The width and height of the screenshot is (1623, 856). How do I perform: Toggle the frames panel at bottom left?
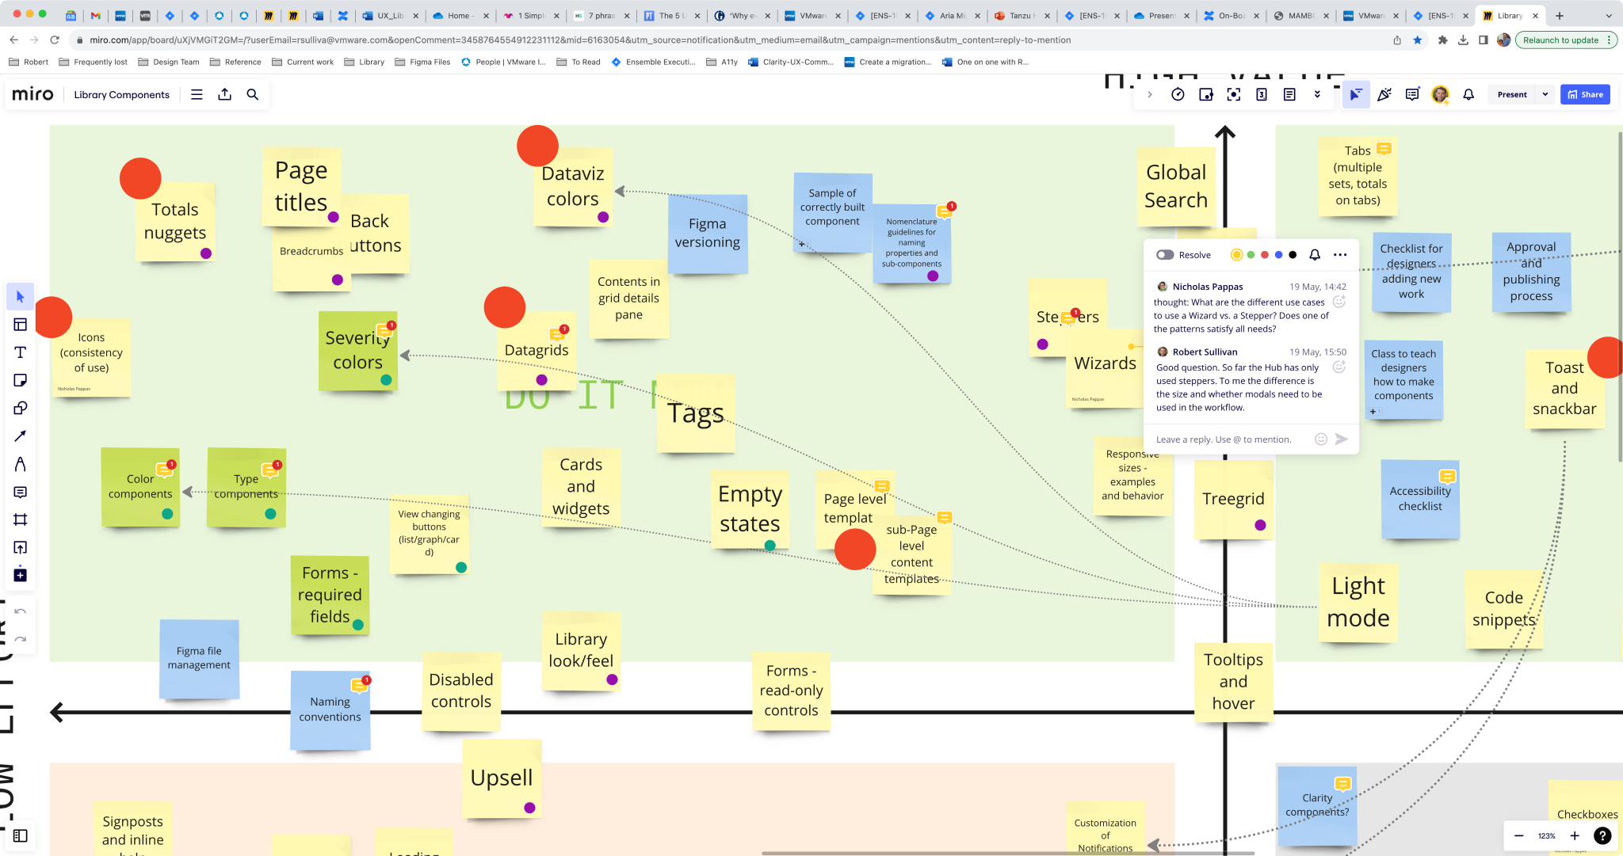click(21, 835)
